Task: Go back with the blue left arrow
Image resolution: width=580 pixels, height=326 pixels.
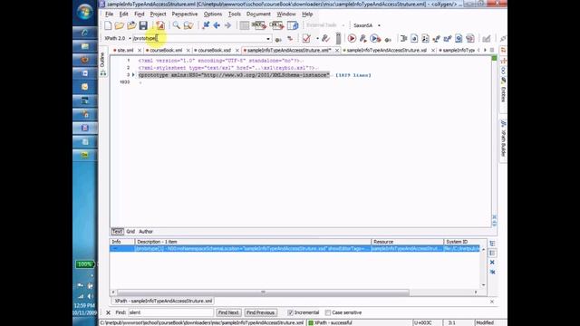Action: [x=217, y=25]
